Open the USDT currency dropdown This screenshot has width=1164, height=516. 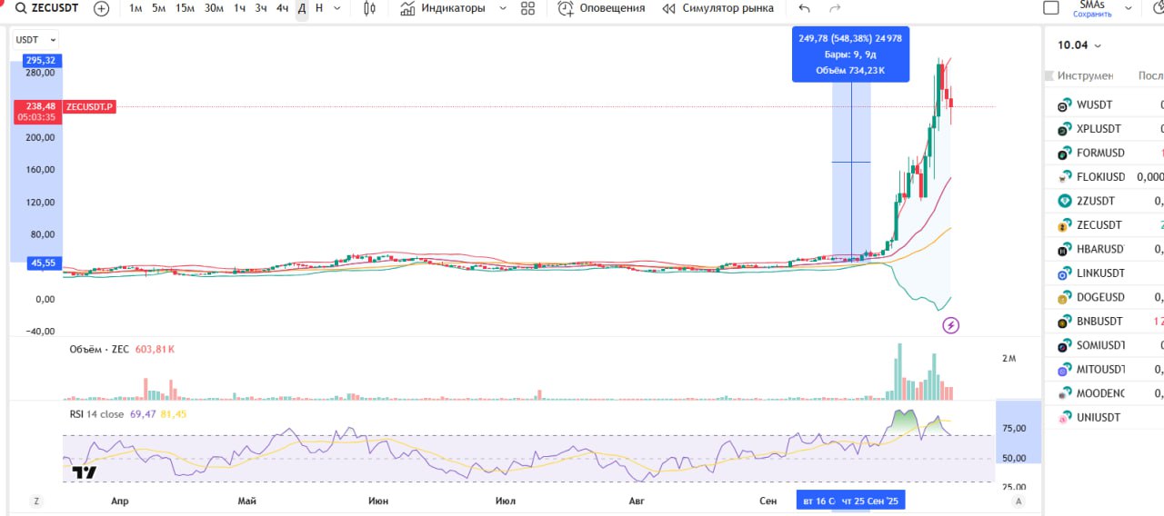point(36,40)
